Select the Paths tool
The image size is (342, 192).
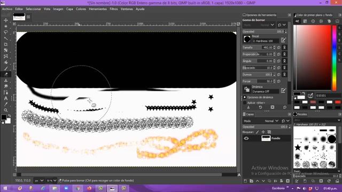(x=6, y=92)
